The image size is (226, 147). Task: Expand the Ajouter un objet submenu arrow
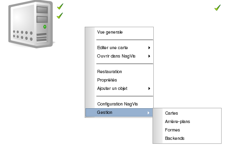tap(149, 89)
